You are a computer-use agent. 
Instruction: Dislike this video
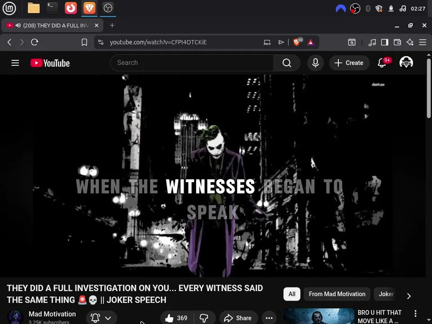click(x=204, y=318)
